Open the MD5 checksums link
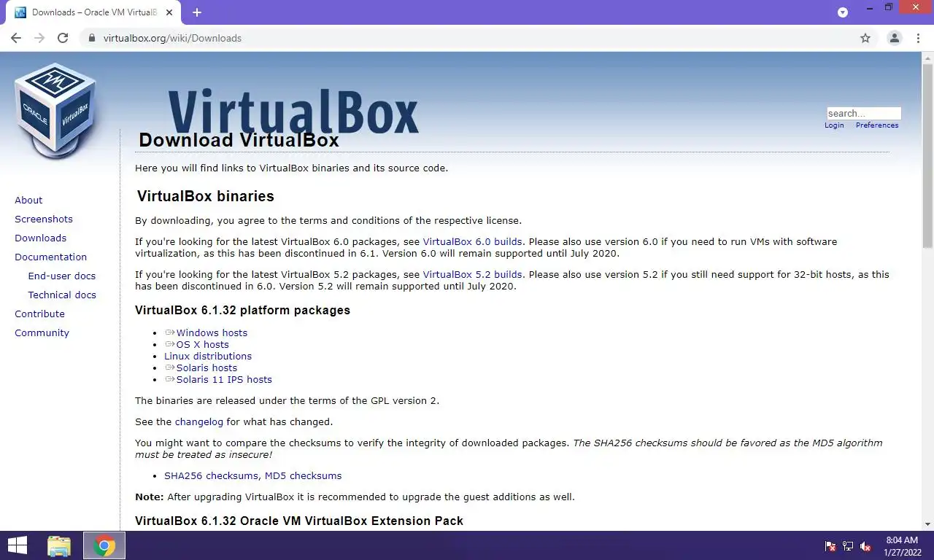 (303, 475)
